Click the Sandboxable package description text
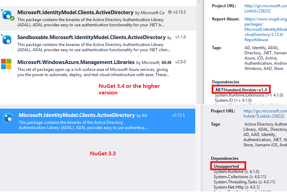Image resolution: width=287 pixels, height=192 pixels. tap(94, 47)
